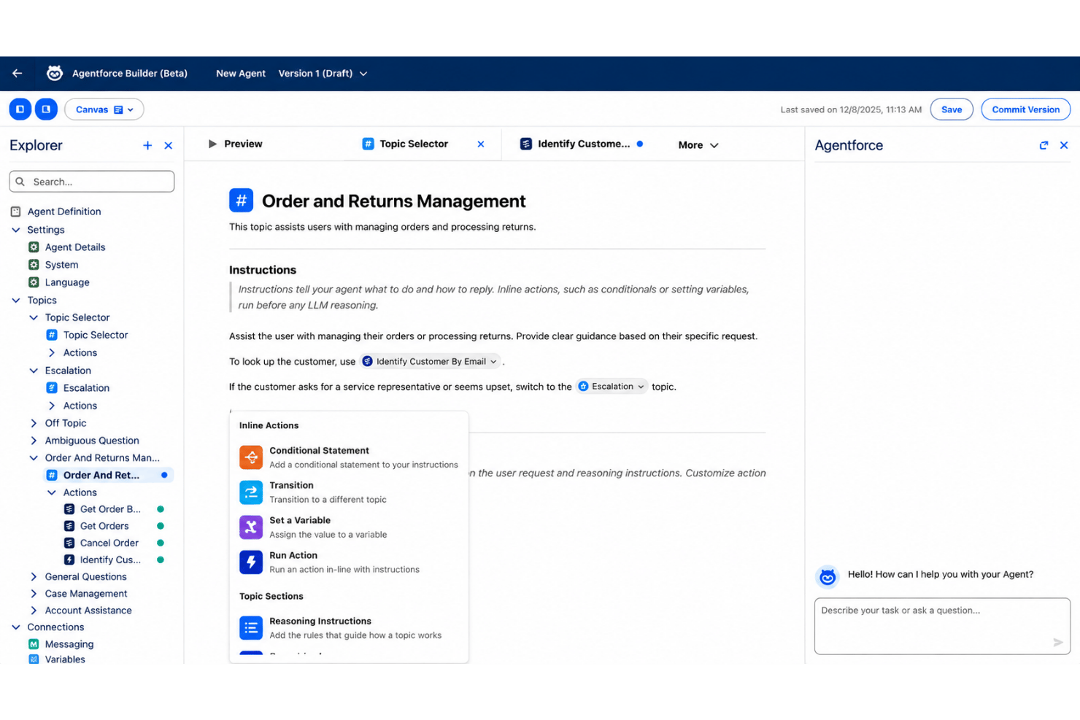
Task: Collapse Actions under Order And Returns
Action: (52, 493)
